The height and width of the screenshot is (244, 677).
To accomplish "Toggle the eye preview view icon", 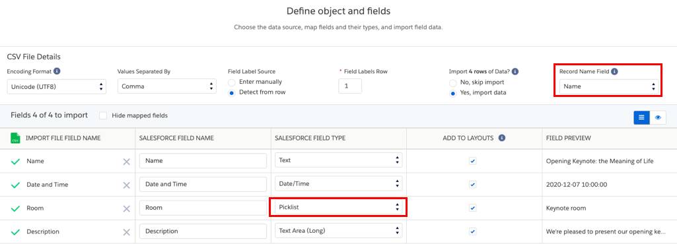I will (x=658, y=117).
